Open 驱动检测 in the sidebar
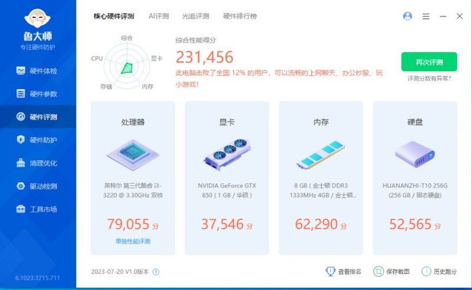The width and height of the screenshot is (472, 290). click(x=38, y=186)
